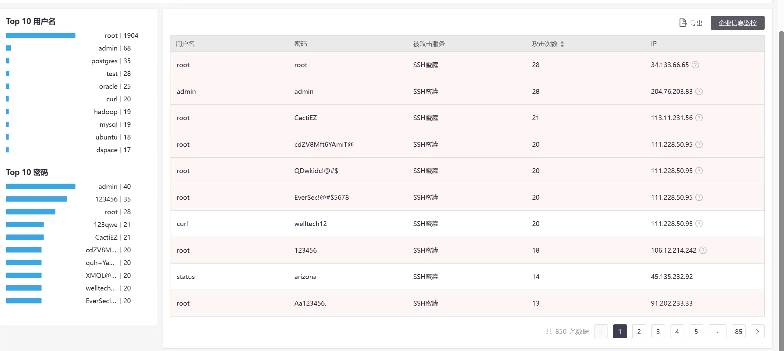Click help icon in the QDwkidc!@#$ row
Viewport: 784px width, 351px height.
click(x=699, y=171)
